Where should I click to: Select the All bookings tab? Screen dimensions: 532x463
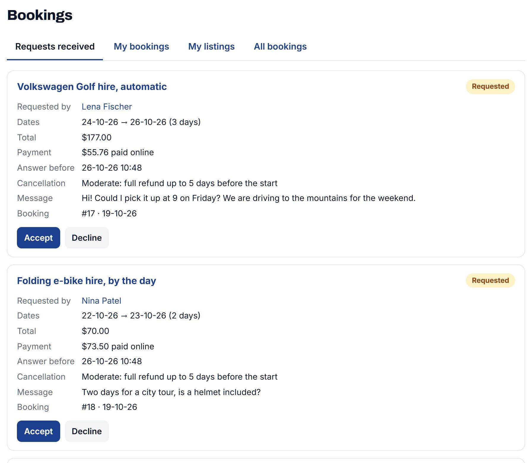pos(280,47)
